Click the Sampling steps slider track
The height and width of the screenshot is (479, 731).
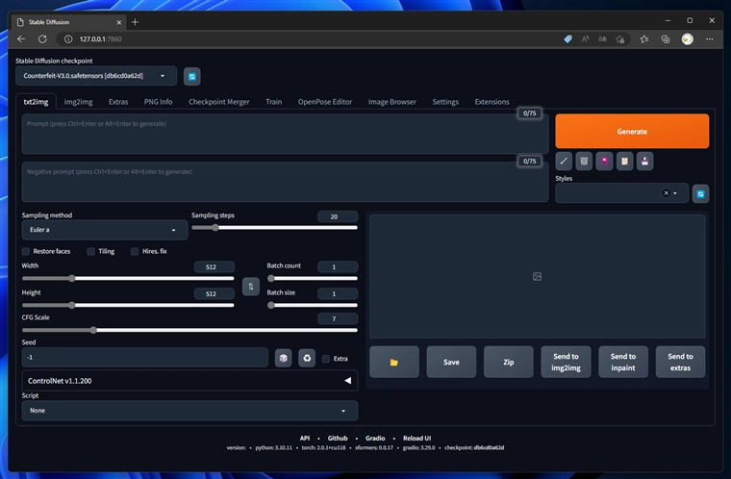[274, 228]
